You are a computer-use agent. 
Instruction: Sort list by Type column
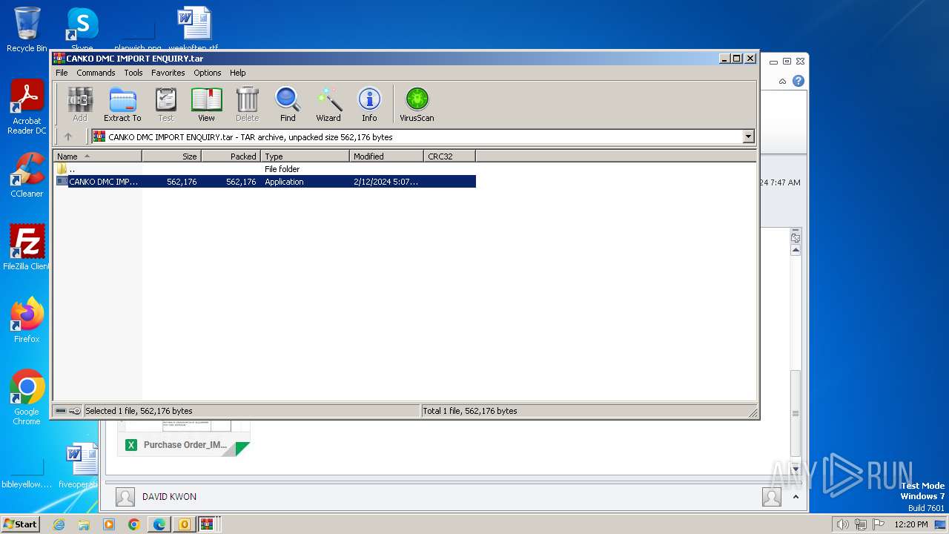coord(305,156)
